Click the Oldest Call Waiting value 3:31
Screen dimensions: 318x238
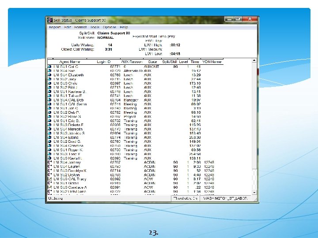109,49
